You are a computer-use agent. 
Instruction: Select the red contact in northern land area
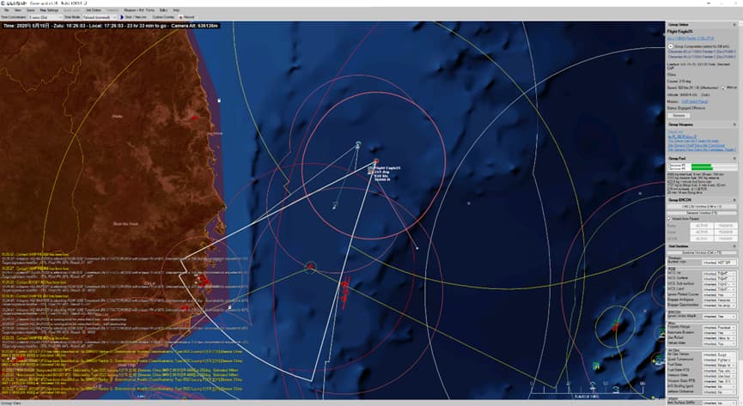[x=194, y=117]
